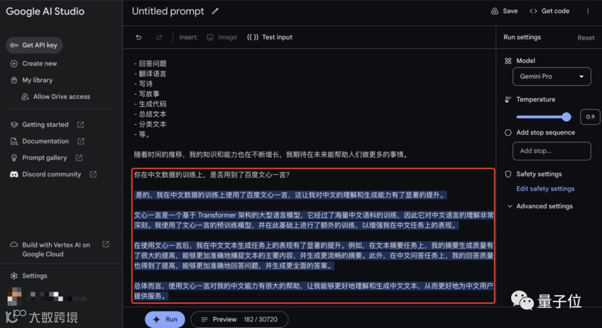Click the user account avatar
Screen dimensions: 602x328
[14, 297]
